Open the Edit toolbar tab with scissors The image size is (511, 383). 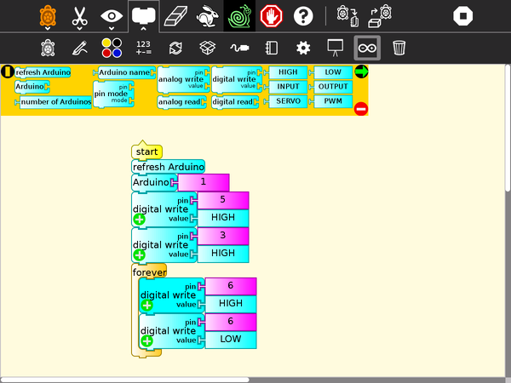[x=80, y=15]
